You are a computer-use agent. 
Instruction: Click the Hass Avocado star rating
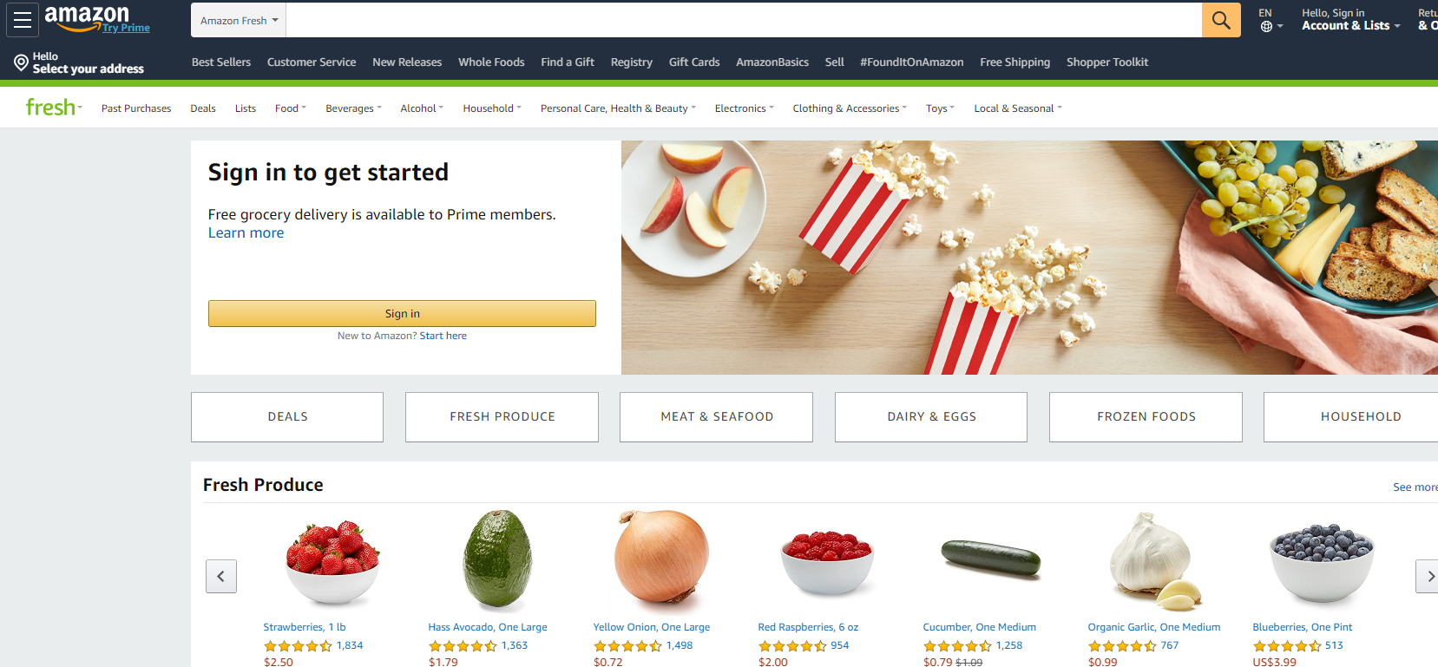(463, 646)
